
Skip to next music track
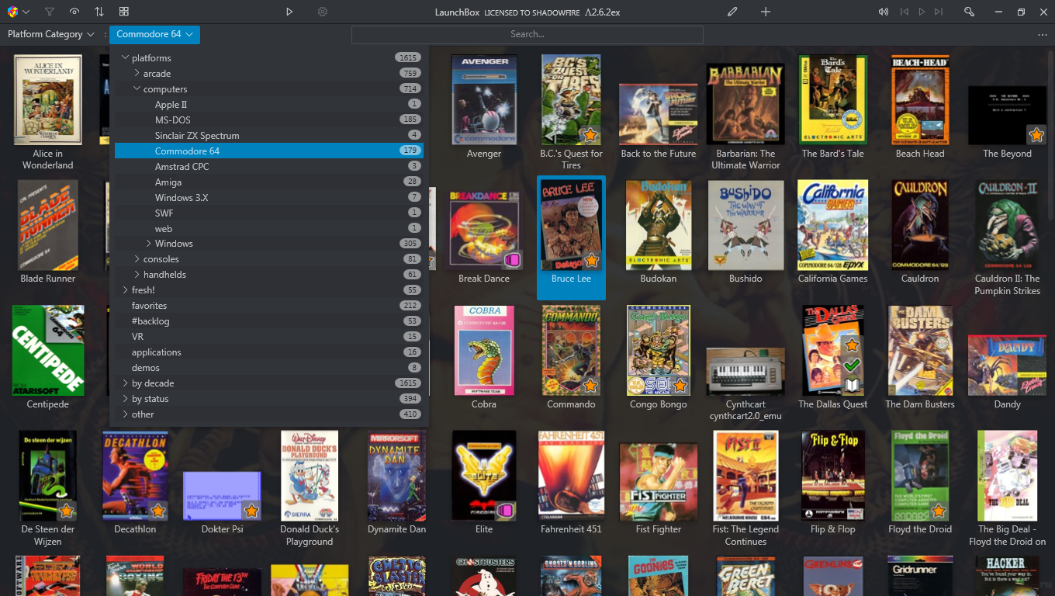coord(939,12)
